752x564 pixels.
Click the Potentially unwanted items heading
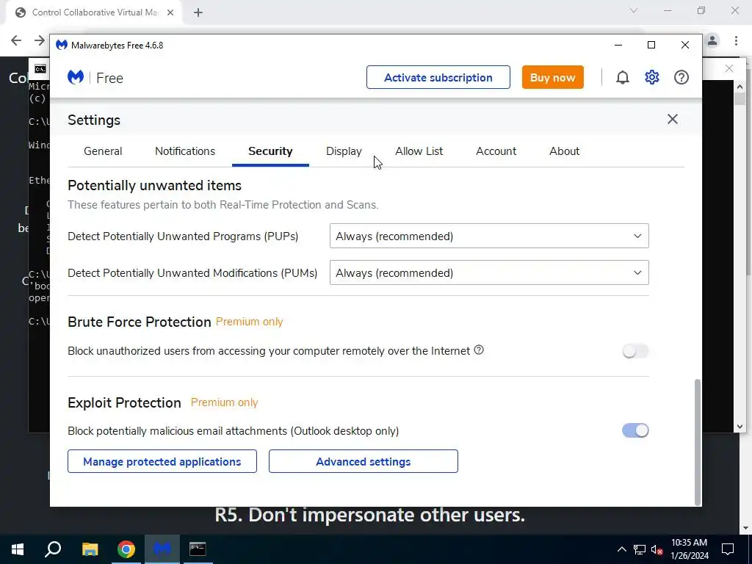click(x=154, y=186)
